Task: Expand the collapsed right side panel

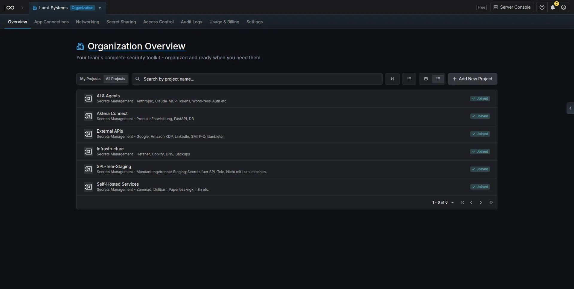Action: pos(570,108)
